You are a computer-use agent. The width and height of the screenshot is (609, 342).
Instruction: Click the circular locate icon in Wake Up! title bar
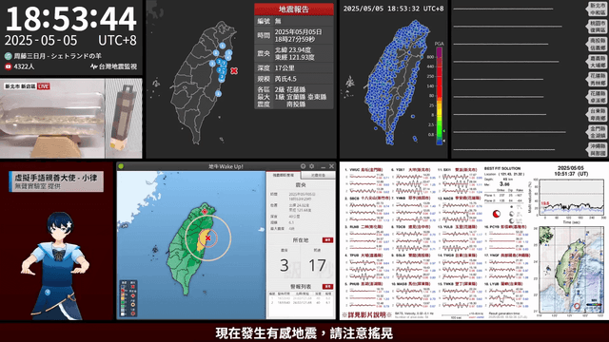click(303, 166)
